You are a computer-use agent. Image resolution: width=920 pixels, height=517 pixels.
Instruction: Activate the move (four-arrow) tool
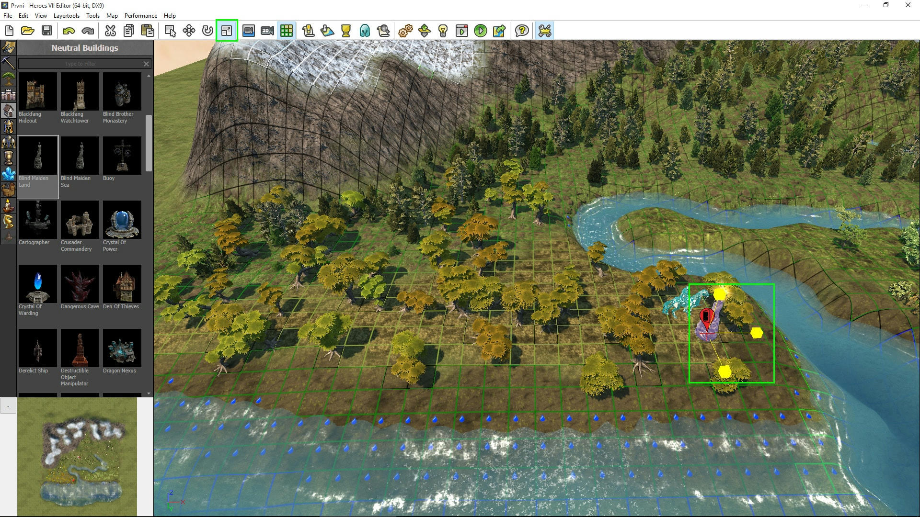pyautogui.click(x=189, y=31)
